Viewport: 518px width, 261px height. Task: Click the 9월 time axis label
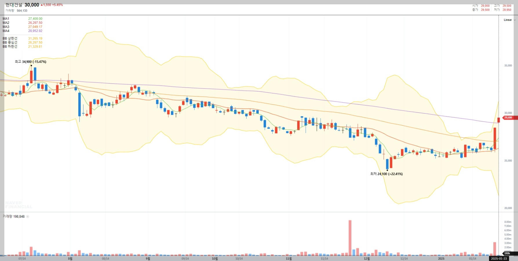tap(148, 259)
